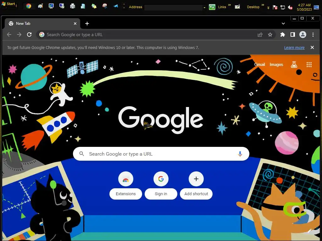The width and height of the screenshot is (322, 241).
Task: Launch Chrome from the taskbar
Action: 29,6
